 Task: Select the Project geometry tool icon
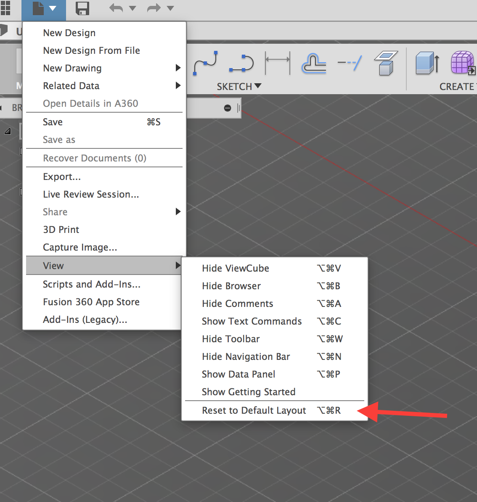click(x=386, y=63)
